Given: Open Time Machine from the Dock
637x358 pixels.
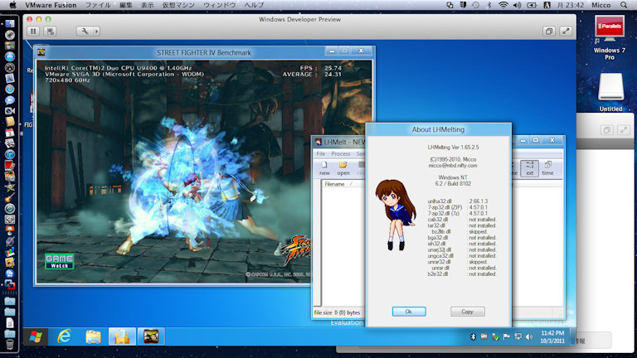Looking at the screenshot, I should point(10,209).
